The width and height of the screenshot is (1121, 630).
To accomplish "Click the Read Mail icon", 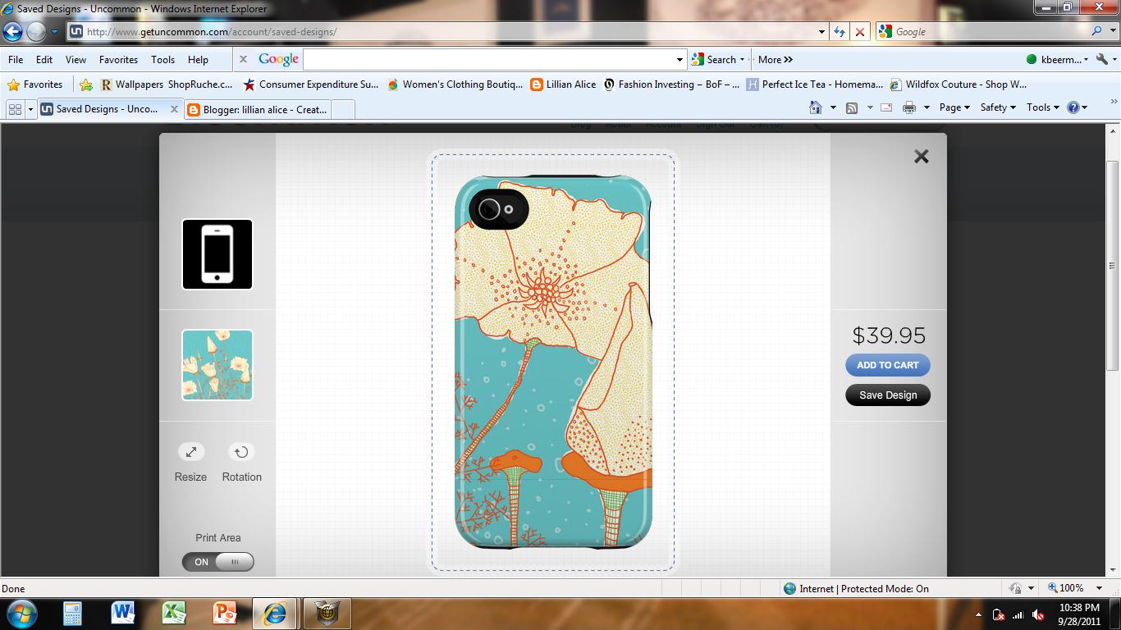I will tap(886, 107).
